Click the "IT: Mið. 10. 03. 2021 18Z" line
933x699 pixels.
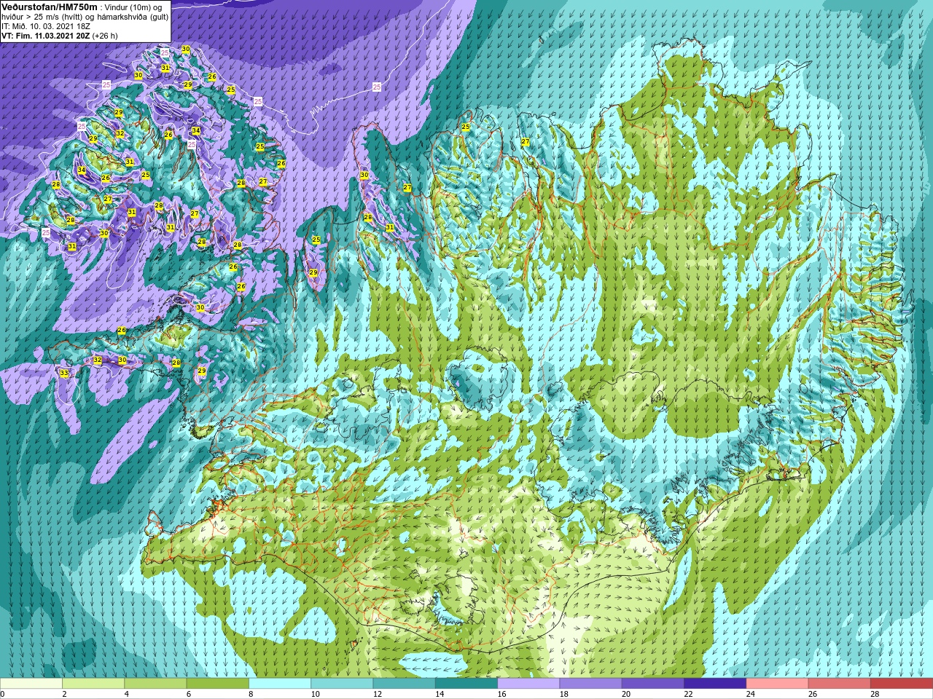pyautogui.click(x=46, y=26)
